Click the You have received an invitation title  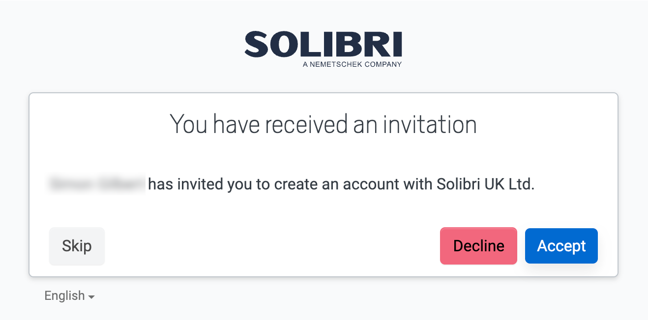[x=324, y=124]
